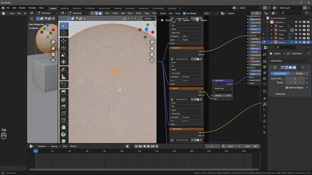Jump to the timeline end frame
The image size is (312, 175).
pos(157,146)
